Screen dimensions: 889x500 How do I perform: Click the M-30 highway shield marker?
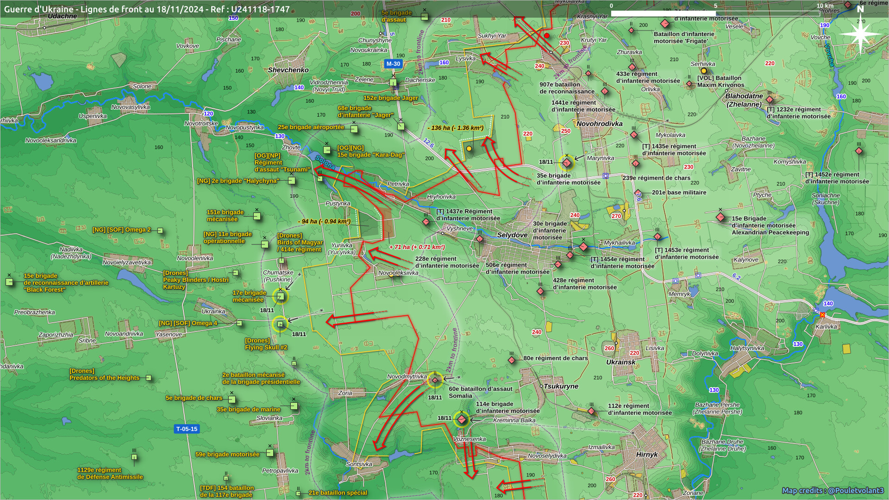(x=393, y=64)
